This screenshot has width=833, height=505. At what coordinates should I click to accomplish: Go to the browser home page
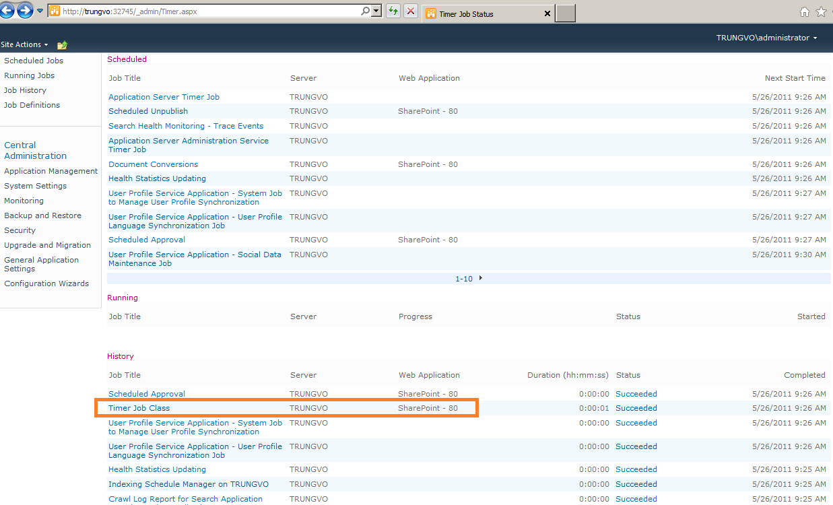pos(805,11)
